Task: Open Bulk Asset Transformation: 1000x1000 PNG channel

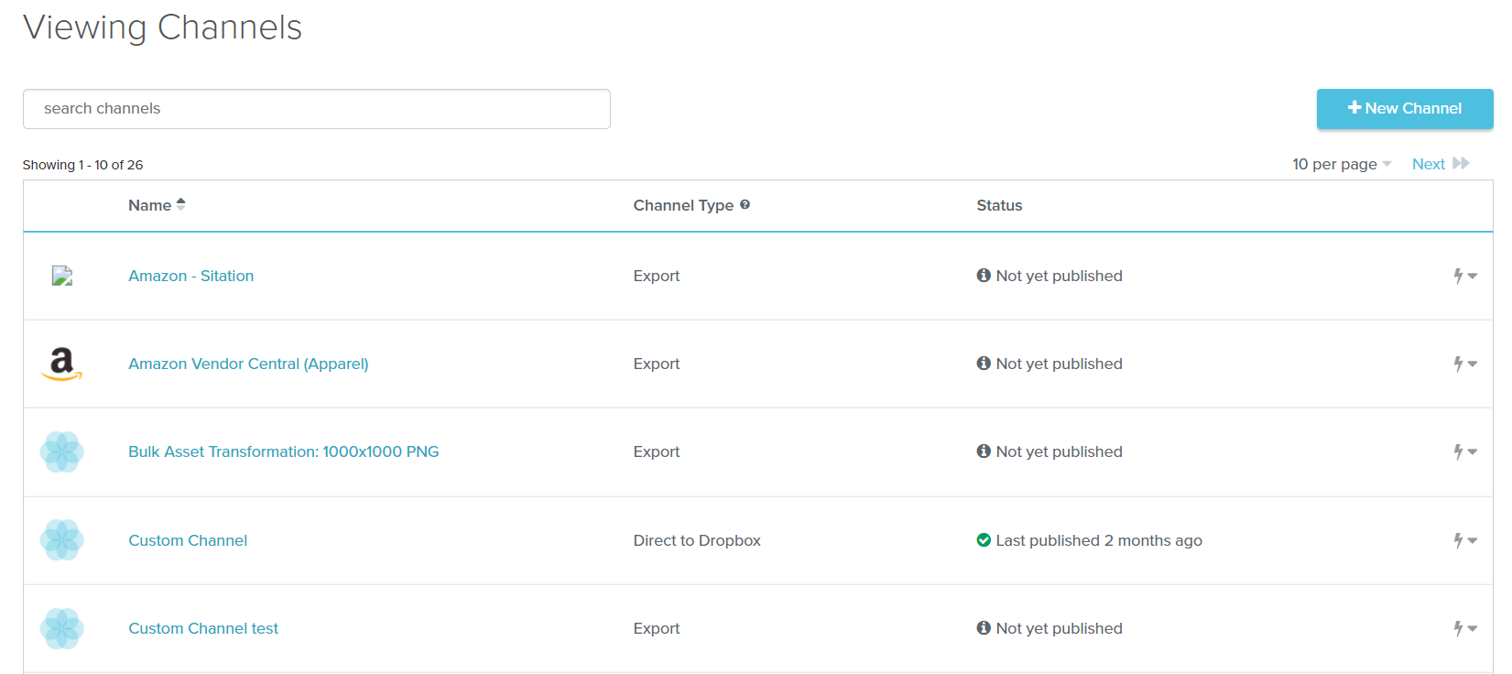Action: click(x=283, y=451)
